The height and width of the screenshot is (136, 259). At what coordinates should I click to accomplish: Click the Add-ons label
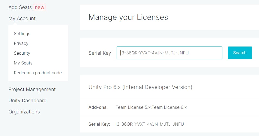pyautogui.click(x=98, y=107)
